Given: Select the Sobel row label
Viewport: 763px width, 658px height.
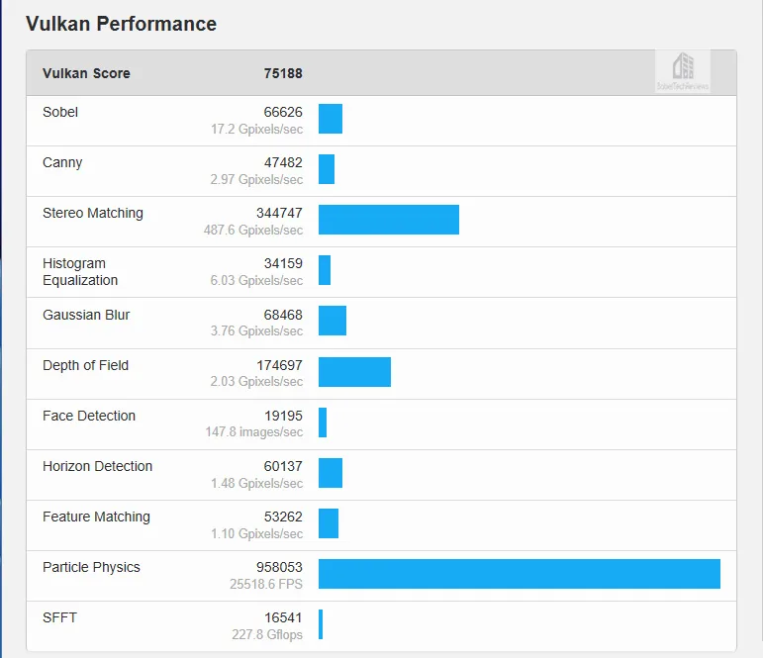Looking at the screenshot, I should tap(60, 112).
